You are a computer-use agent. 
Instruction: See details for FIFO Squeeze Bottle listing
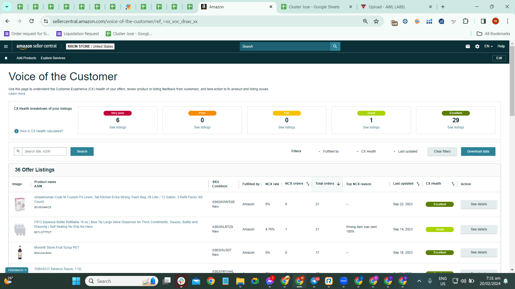click(x=479, y=229)
